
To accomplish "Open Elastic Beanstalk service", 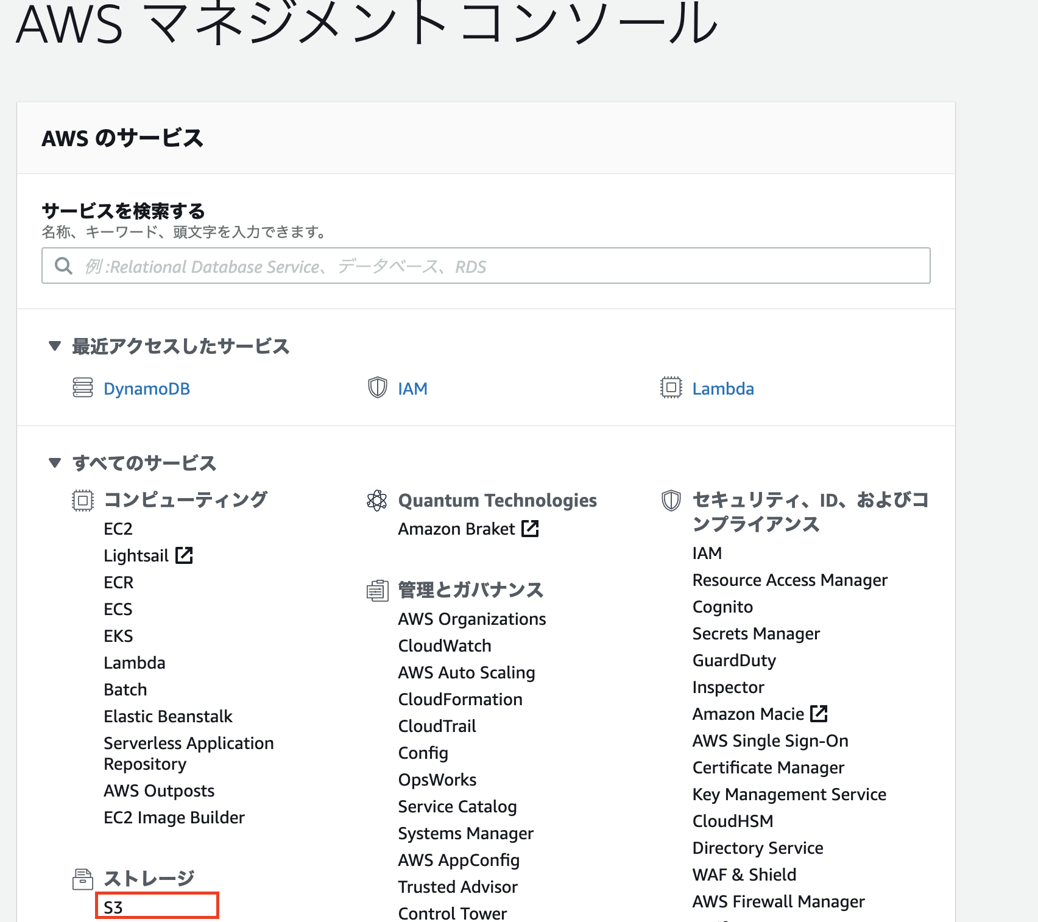I will point(168,716).
